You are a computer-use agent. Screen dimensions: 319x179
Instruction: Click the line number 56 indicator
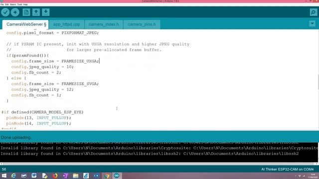4,169
